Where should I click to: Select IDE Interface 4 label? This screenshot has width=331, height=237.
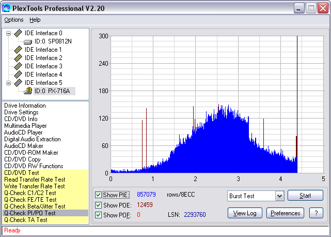click(43, 75)
